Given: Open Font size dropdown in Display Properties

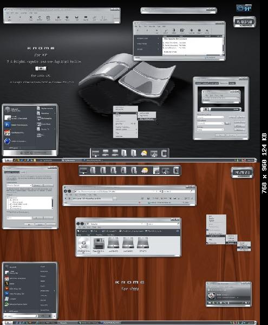Looking at the screenshot, I should click(x=210, y=129).
